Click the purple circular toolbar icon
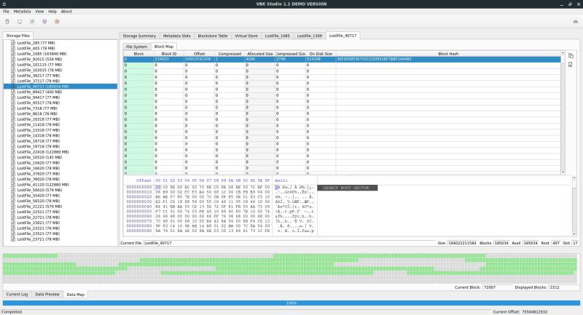This screenshot has height=315, width=583. (44, 22)
